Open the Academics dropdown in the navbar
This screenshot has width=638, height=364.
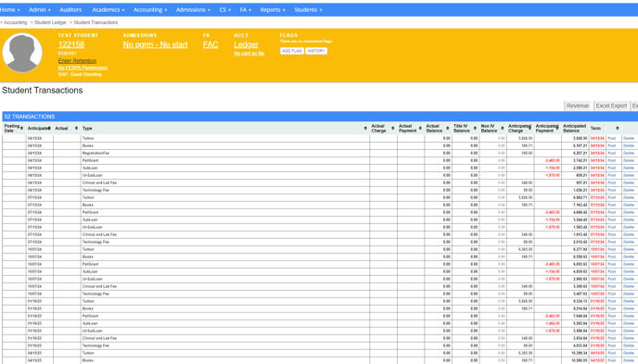coord(108,10)
